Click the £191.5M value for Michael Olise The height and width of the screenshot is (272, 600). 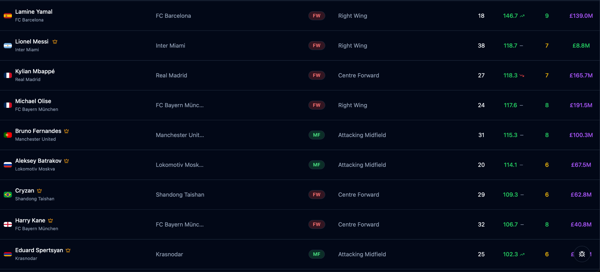[x=581, y=105]
